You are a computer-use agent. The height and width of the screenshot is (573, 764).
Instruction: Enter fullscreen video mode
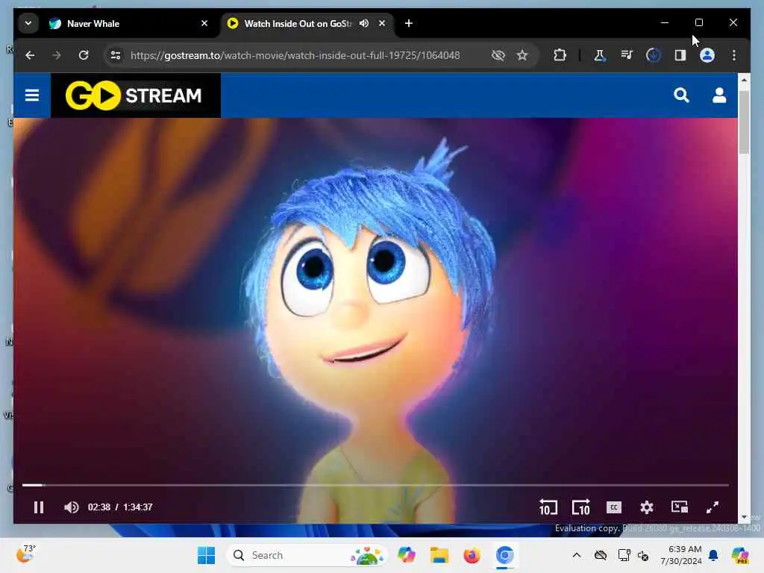[713, 507]
